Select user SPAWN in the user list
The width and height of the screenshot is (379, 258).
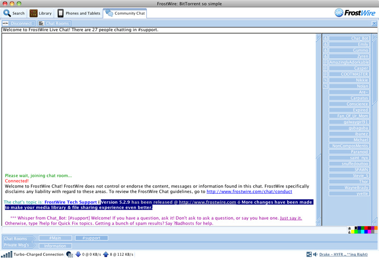pos(349,170)
